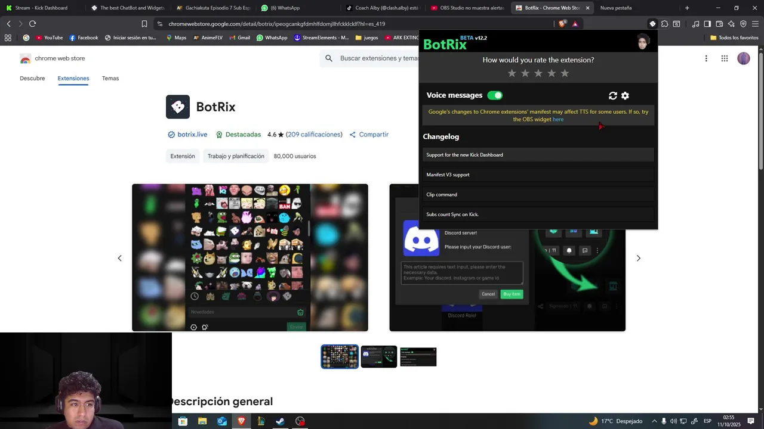
Task: Click the refresh icon in BotRix popup
Action: (612, 95)
